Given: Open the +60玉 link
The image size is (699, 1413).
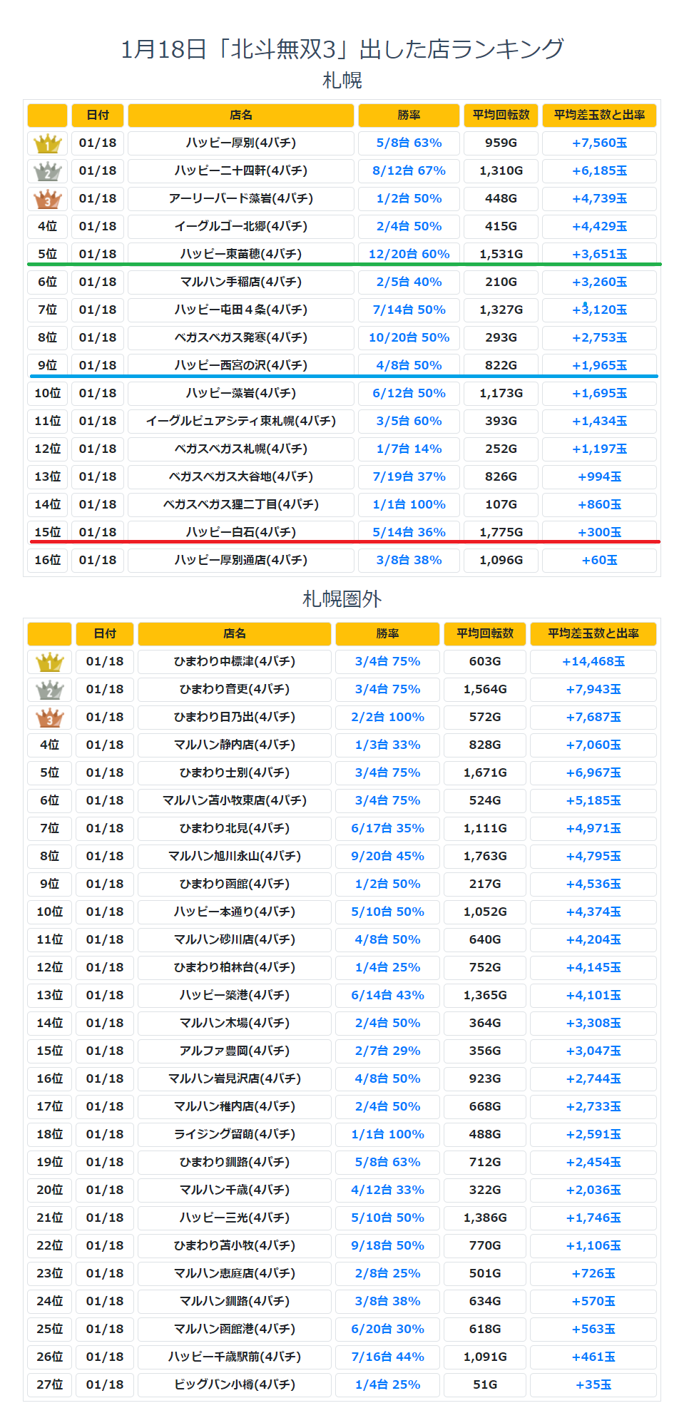Looking at the screenshot, I should (x=599, y=560).
